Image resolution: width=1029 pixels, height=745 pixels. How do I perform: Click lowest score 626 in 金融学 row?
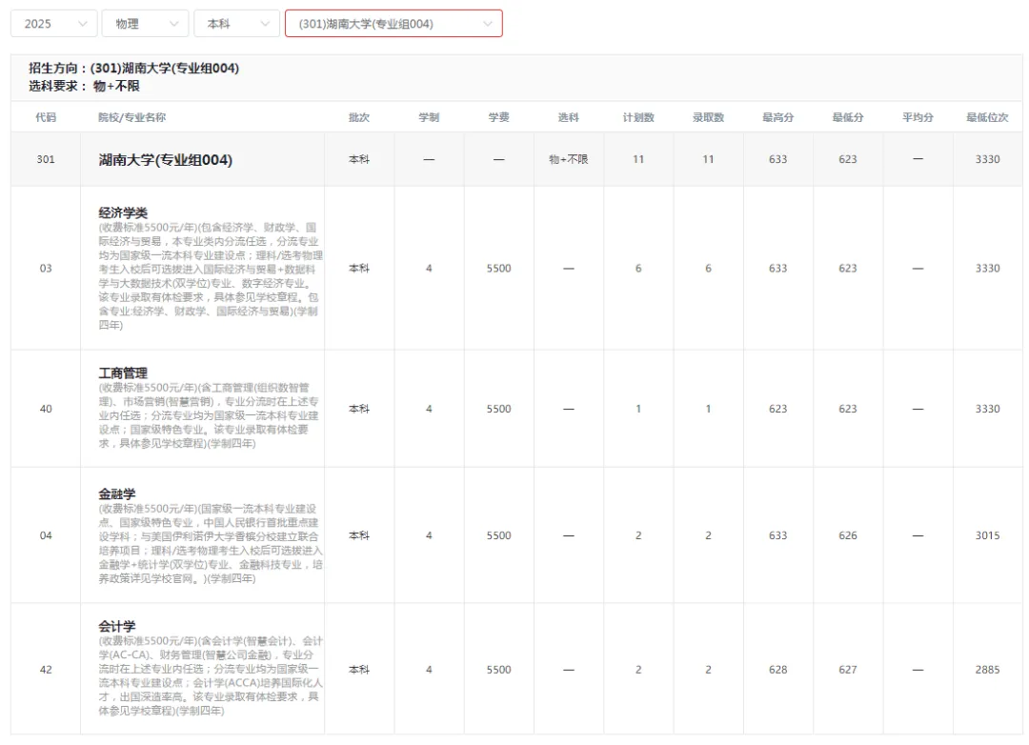848,535
